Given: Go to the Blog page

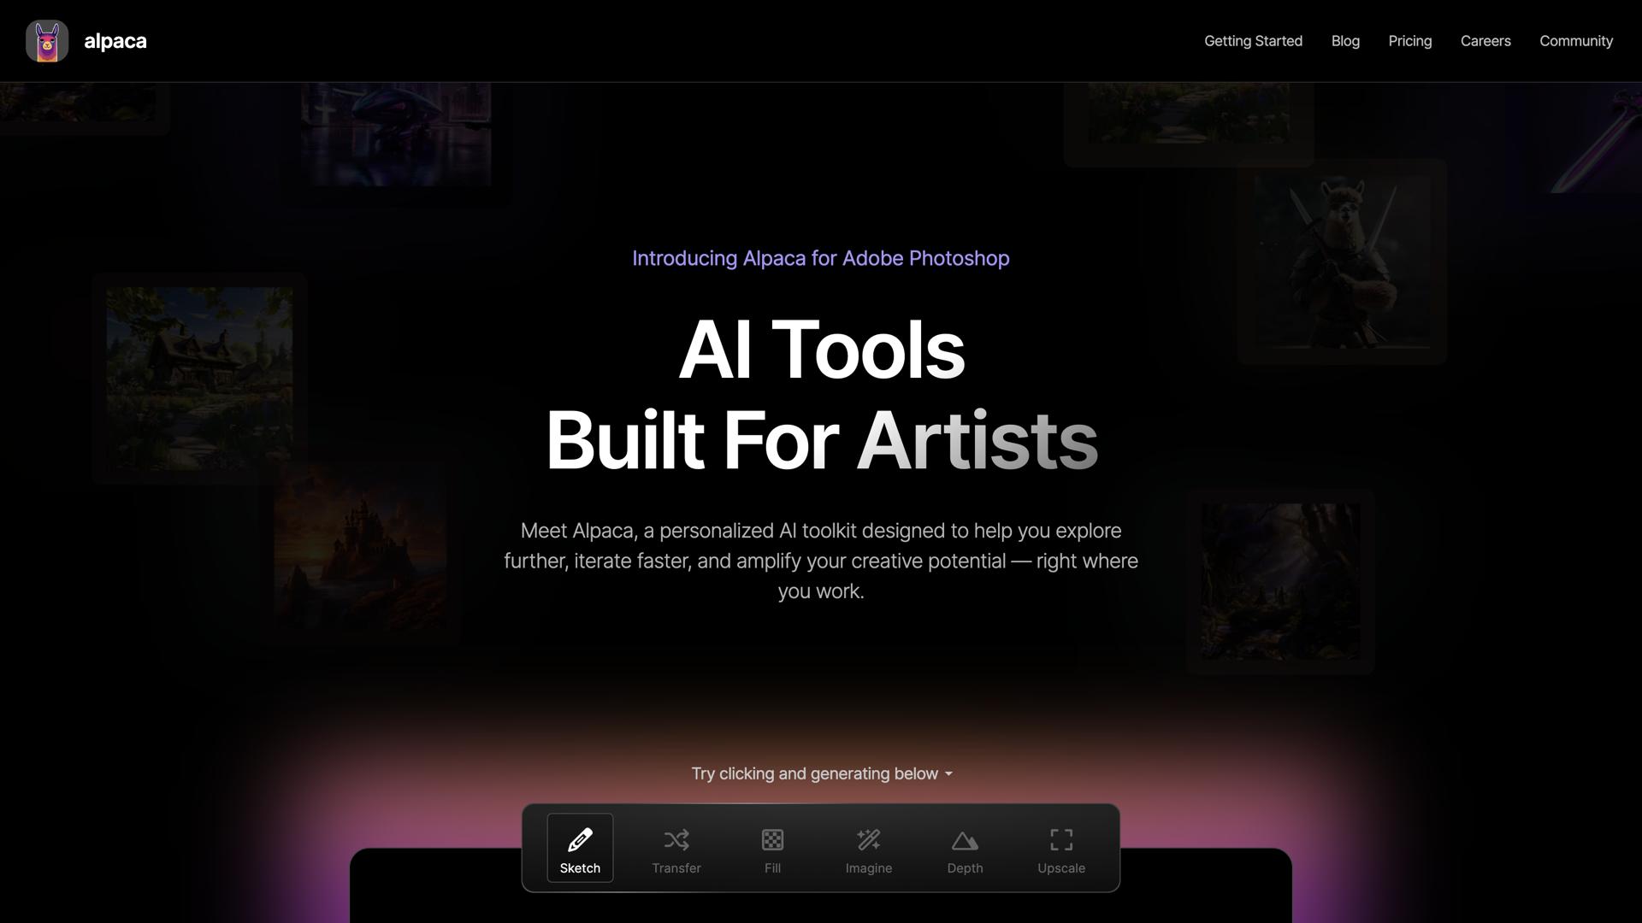Looking at the screenshot, I should pyautogui.click(x=1344, y=41).
